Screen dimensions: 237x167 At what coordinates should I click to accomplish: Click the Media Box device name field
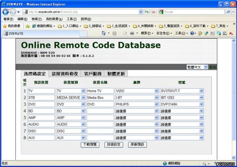(x=100, y=98)
